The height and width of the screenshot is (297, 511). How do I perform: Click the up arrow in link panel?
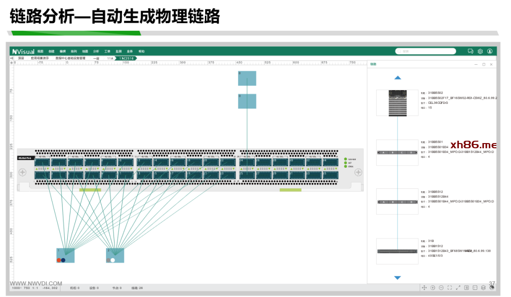coord(397,78)
